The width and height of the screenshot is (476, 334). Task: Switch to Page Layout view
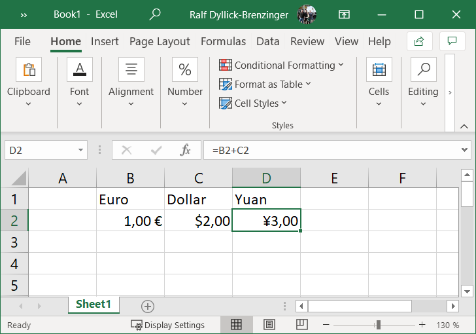click(x=269, y=325)
